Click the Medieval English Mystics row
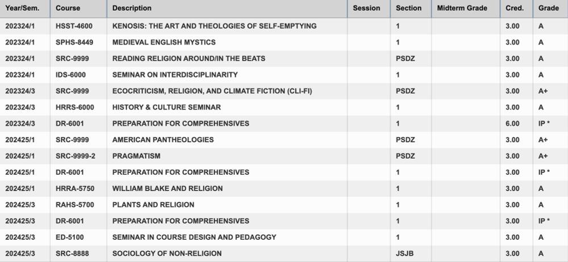 [284, 43]
